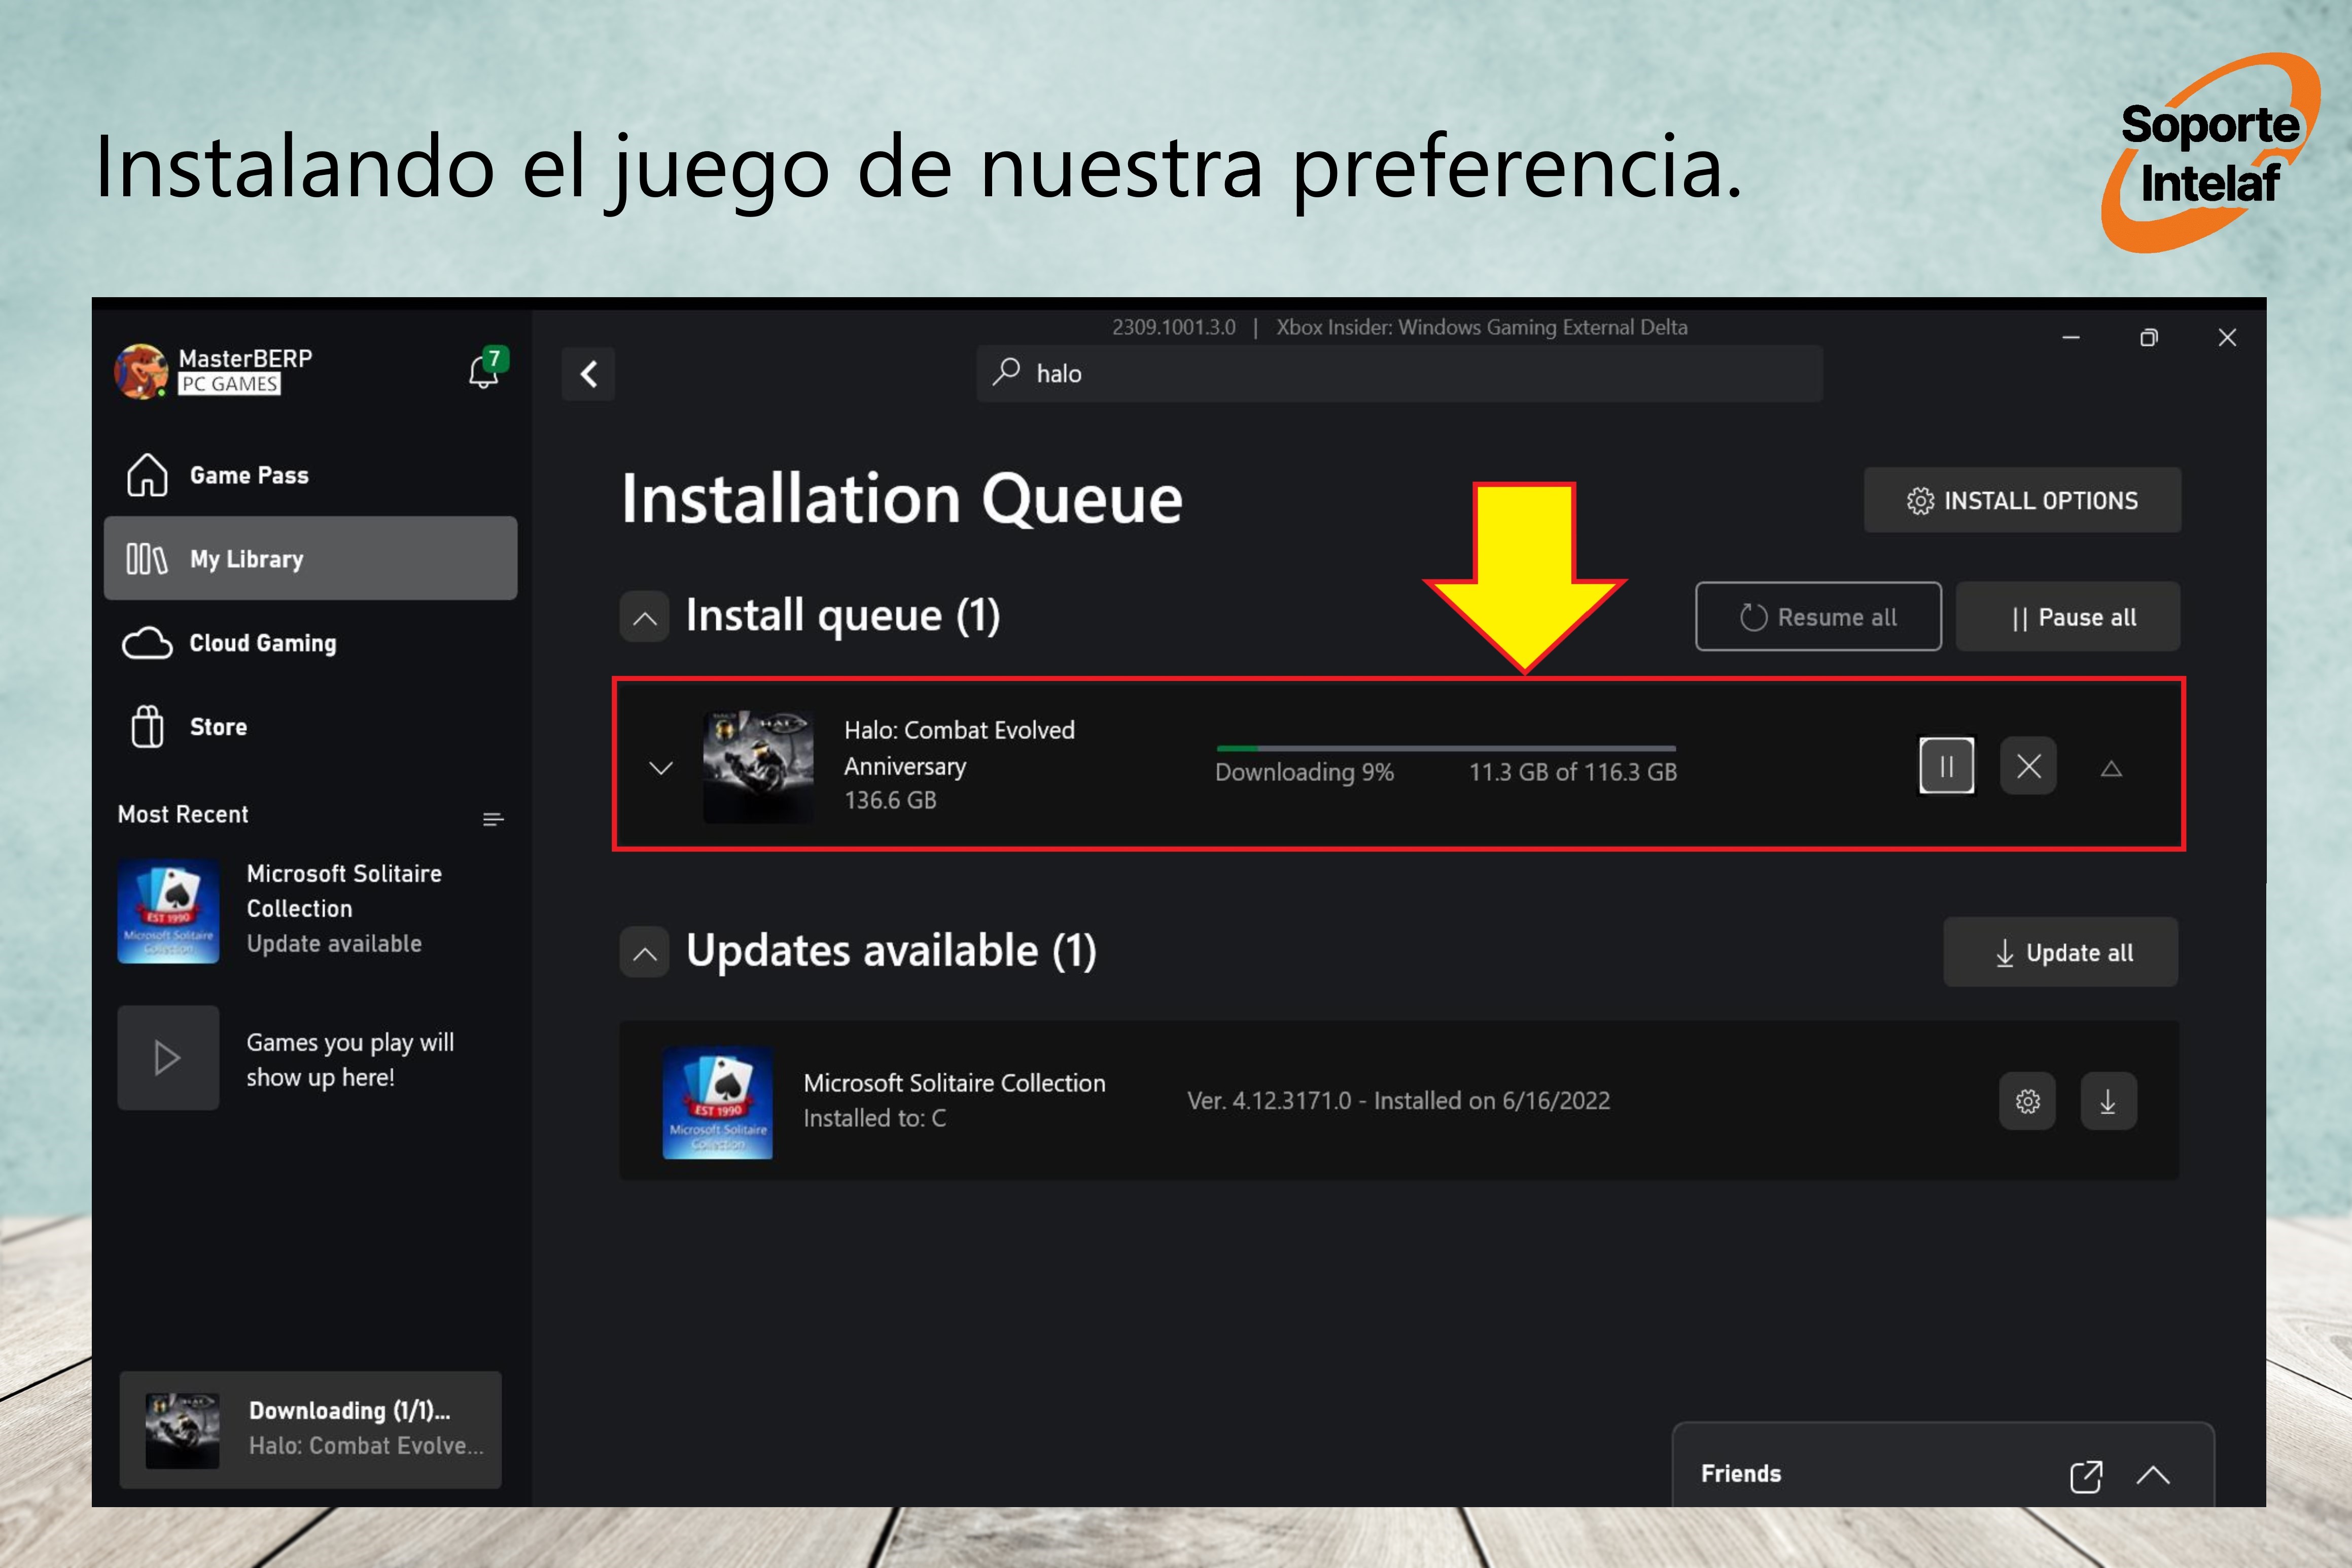Image resolution: width=2352 pixels, height=1568 pixels.
Task: Open Cloud Gaming section
Action: [x=262, y=643]
